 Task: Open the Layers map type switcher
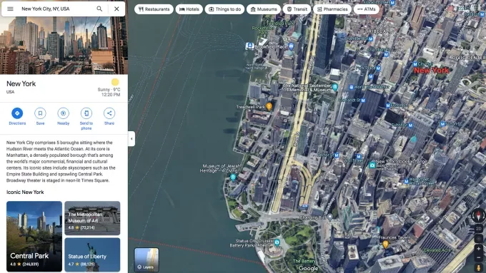pos(147,259)
